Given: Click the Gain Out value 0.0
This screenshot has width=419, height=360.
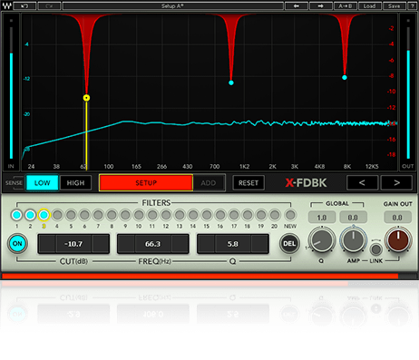Looking at the screenshot, I should (x=397, y=218).
